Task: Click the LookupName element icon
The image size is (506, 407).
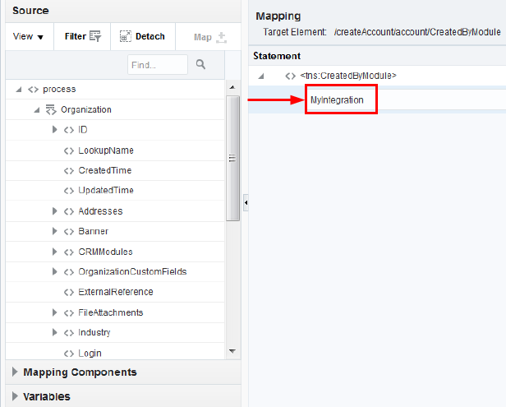Action: (69, 150)
